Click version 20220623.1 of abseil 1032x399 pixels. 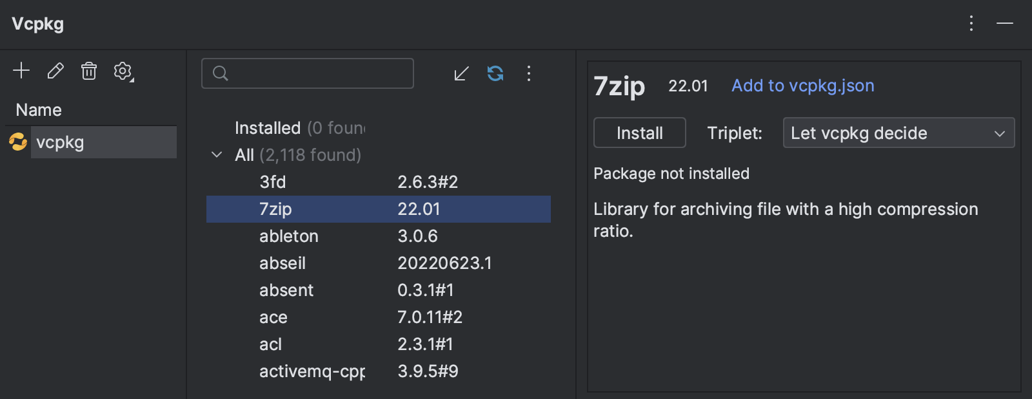(x=444, y=263)
